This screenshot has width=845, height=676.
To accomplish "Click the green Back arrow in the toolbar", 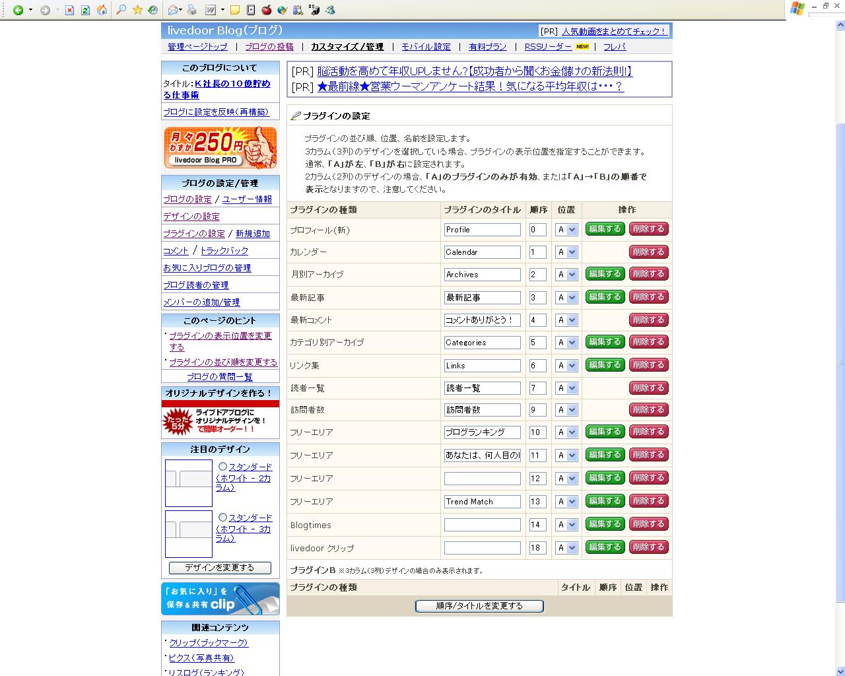I will tap(18, 10).
